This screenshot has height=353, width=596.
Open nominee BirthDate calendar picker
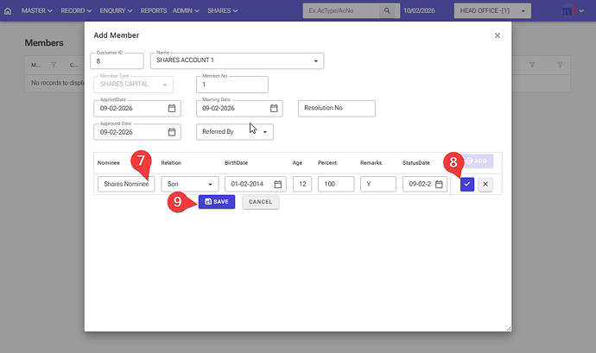coord(278,185)
